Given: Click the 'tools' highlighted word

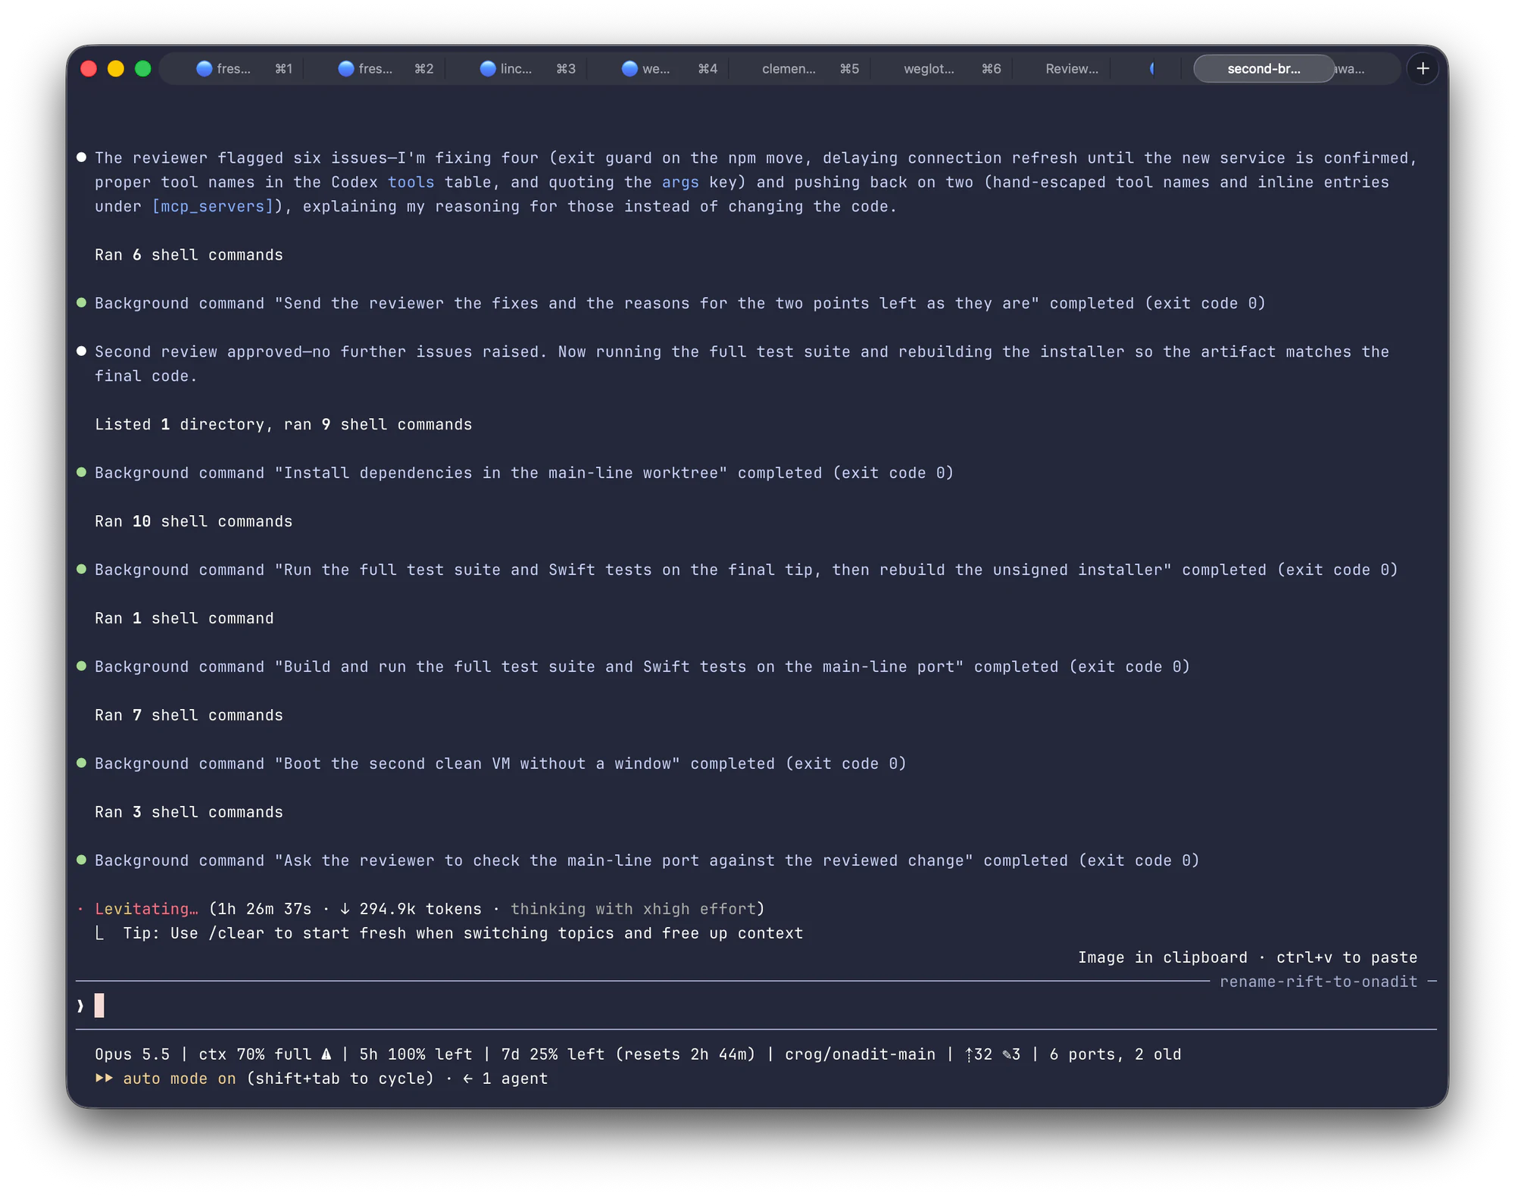Looking at the screenshot, I should (x=411, y=183).
